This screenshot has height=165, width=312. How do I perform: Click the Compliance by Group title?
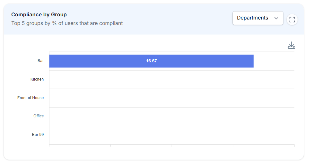[39, 15]
